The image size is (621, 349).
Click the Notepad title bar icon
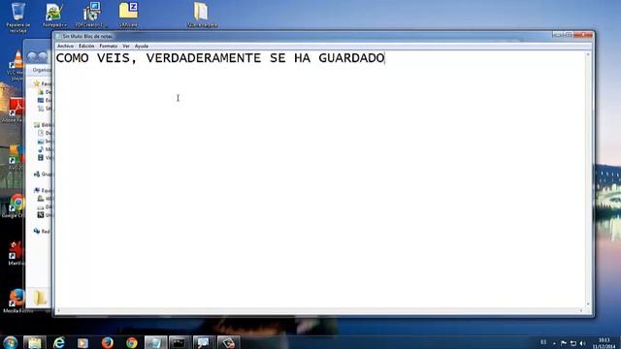click(58, 37)
